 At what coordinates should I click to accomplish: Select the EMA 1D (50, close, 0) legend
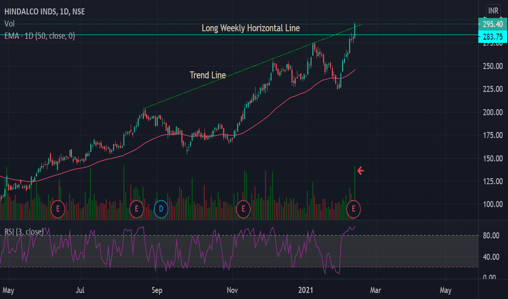[x=40, y=36]
